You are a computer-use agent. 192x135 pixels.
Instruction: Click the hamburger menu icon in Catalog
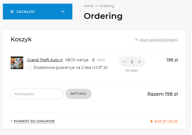(x=12, y=12)
